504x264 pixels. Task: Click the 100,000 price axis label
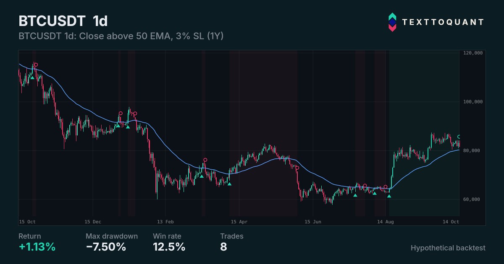(472, 102)
